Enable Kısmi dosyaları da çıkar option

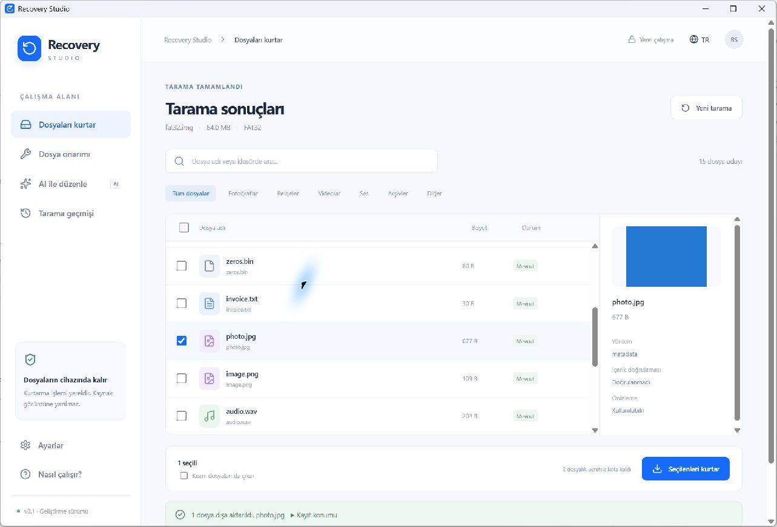pyautogui.click(x=184, y=476)
